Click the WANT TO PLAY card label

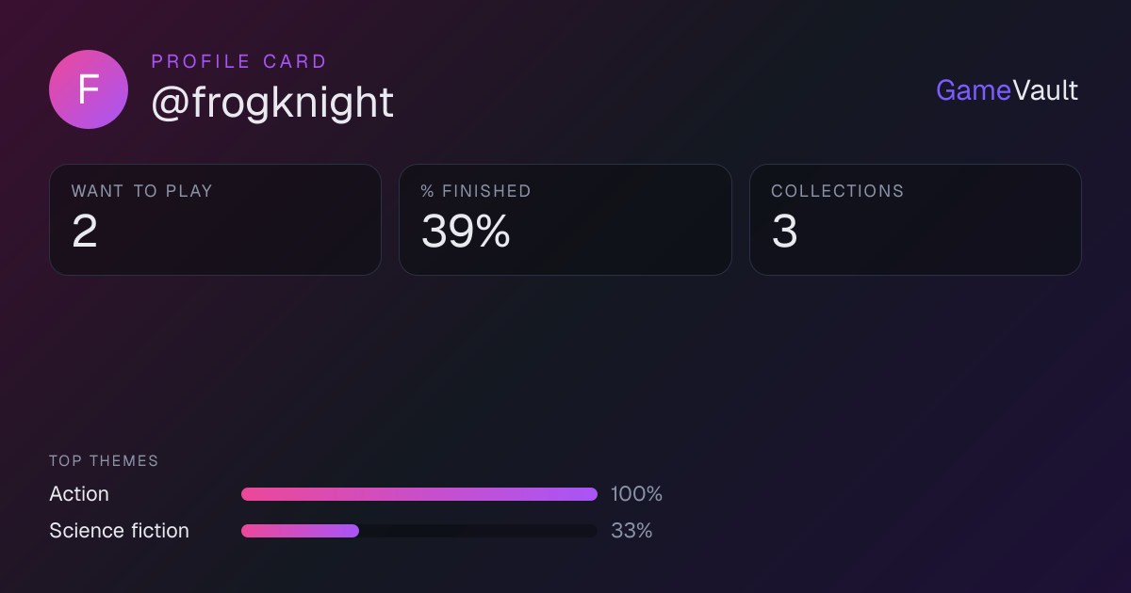point(142,191)
